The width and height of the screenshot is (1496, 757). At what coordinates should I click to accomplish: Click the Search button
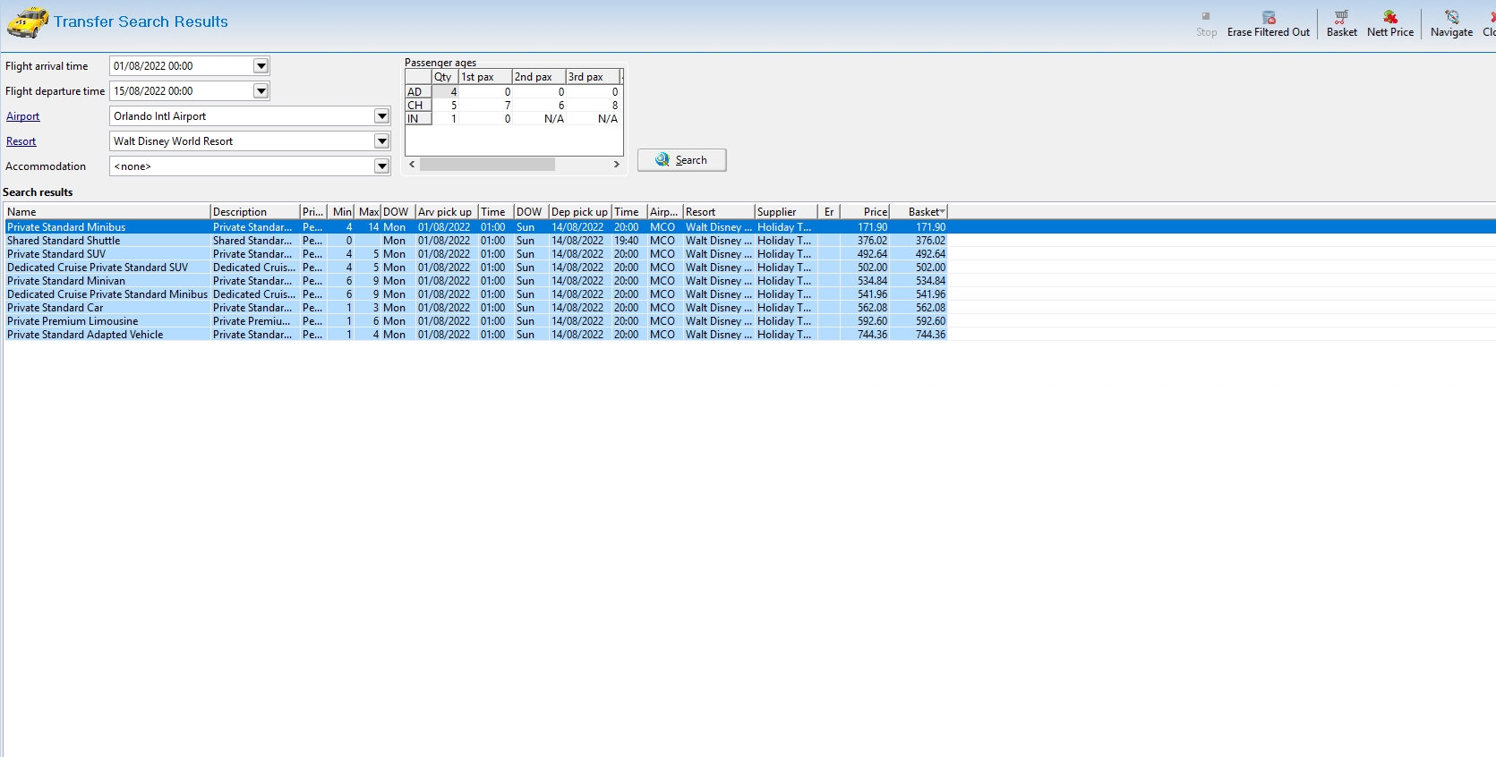681,160
